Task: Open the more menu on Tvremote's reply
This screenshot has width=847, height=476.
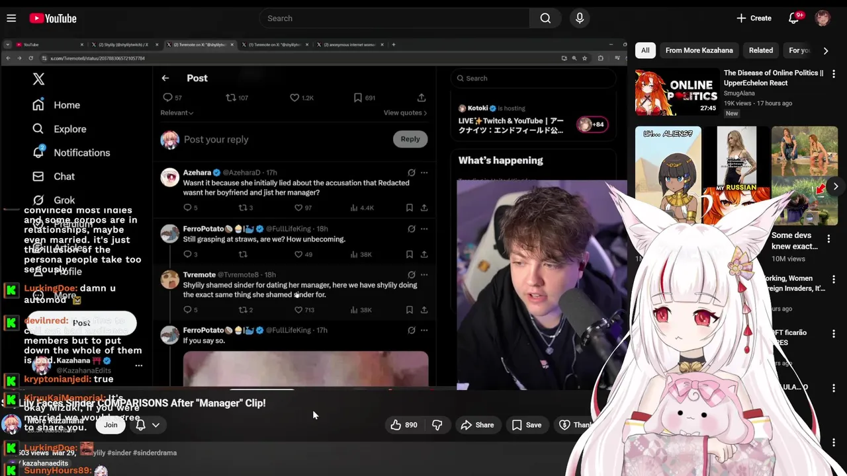Action: [424, 274]
